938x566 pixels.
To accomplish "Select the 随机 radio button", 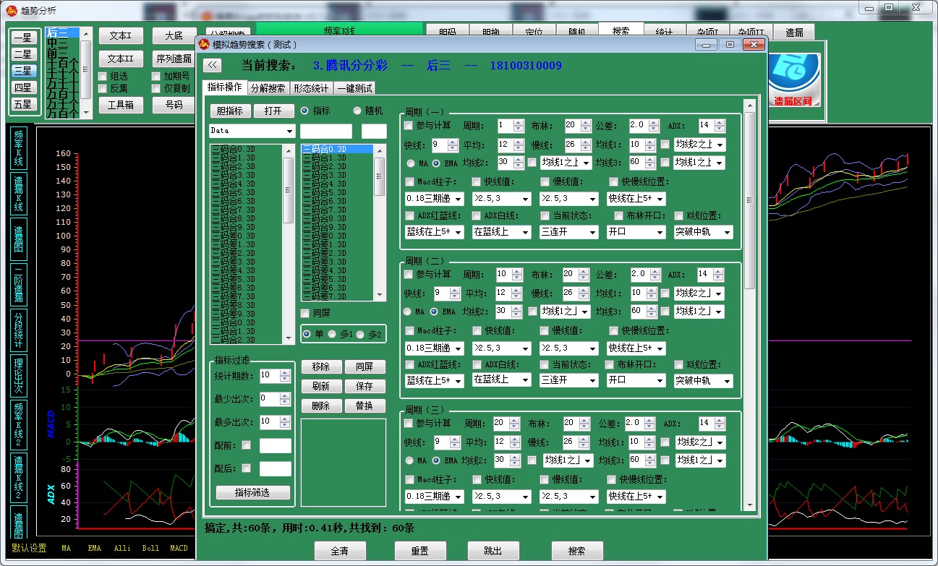I will 357,111.
